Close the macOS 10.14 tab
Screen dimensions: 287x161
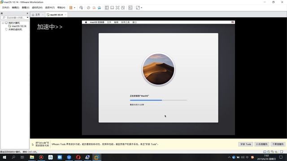65,15
